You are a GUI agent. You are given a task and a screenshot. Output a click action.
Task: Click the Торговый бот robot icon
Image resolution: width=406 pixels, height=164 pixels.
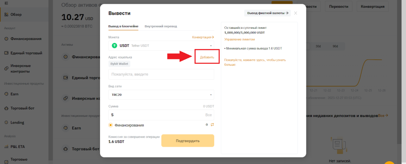tap(6, 108)
